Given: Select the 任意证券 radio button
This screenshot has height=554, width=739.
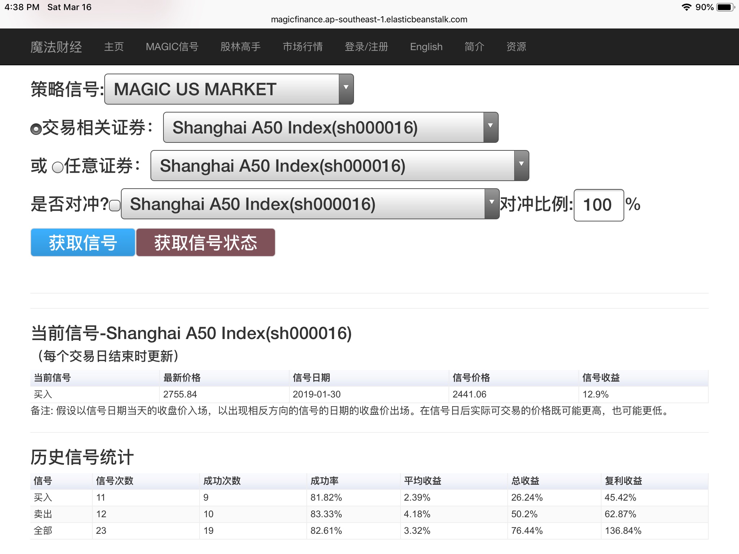Looking at the screenshot, I should click(x=58, y=167).
